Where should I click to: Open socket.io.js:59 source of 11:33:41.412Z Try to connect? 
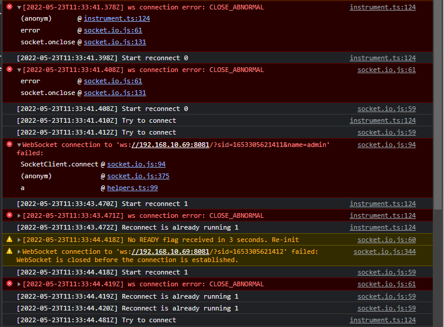(387, 132)
